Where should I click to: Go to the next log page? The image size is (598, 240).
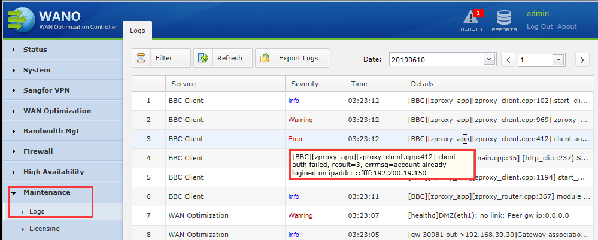coord(582,60)
